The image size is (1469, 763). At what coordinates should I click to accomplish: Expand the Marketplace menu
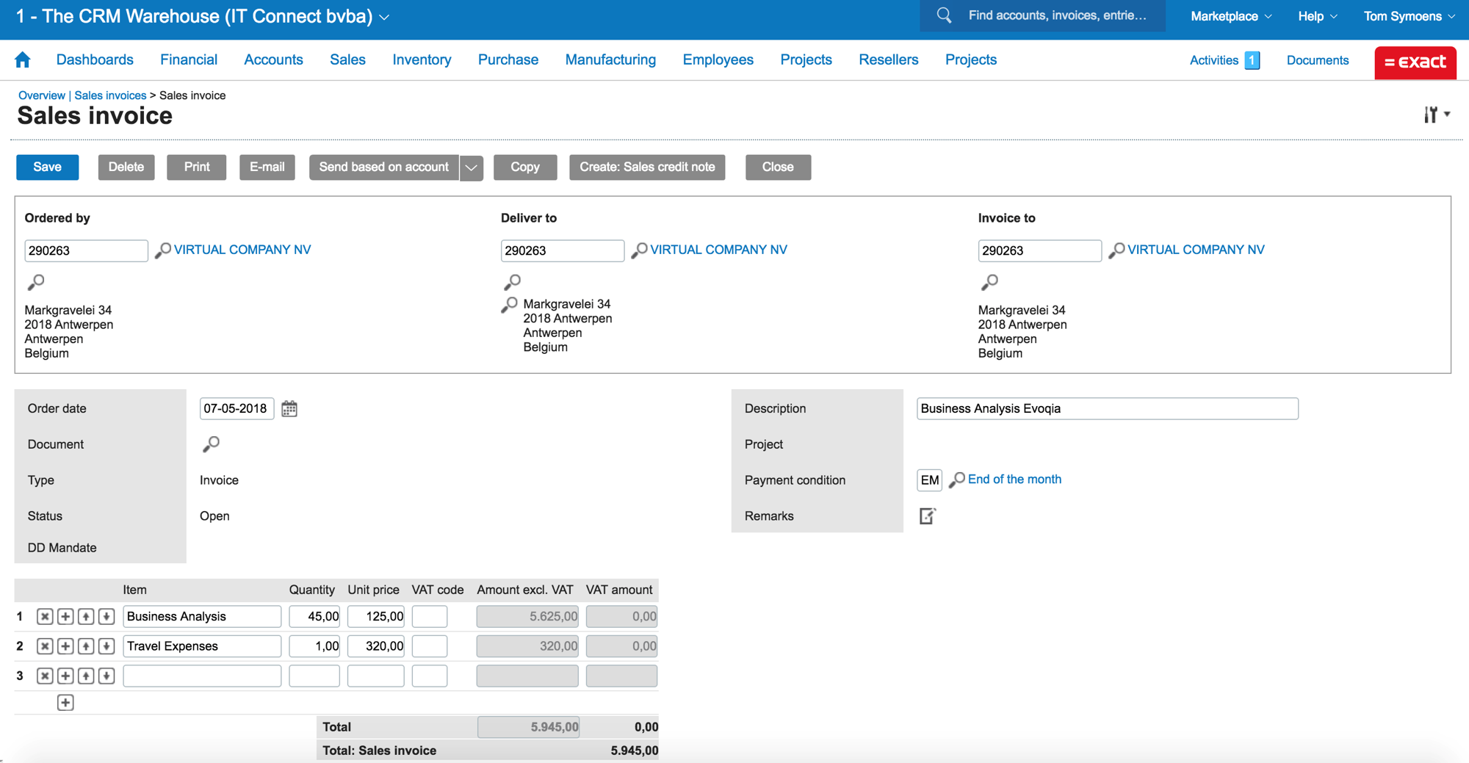pyautogui.click(x=1230, y=16)
